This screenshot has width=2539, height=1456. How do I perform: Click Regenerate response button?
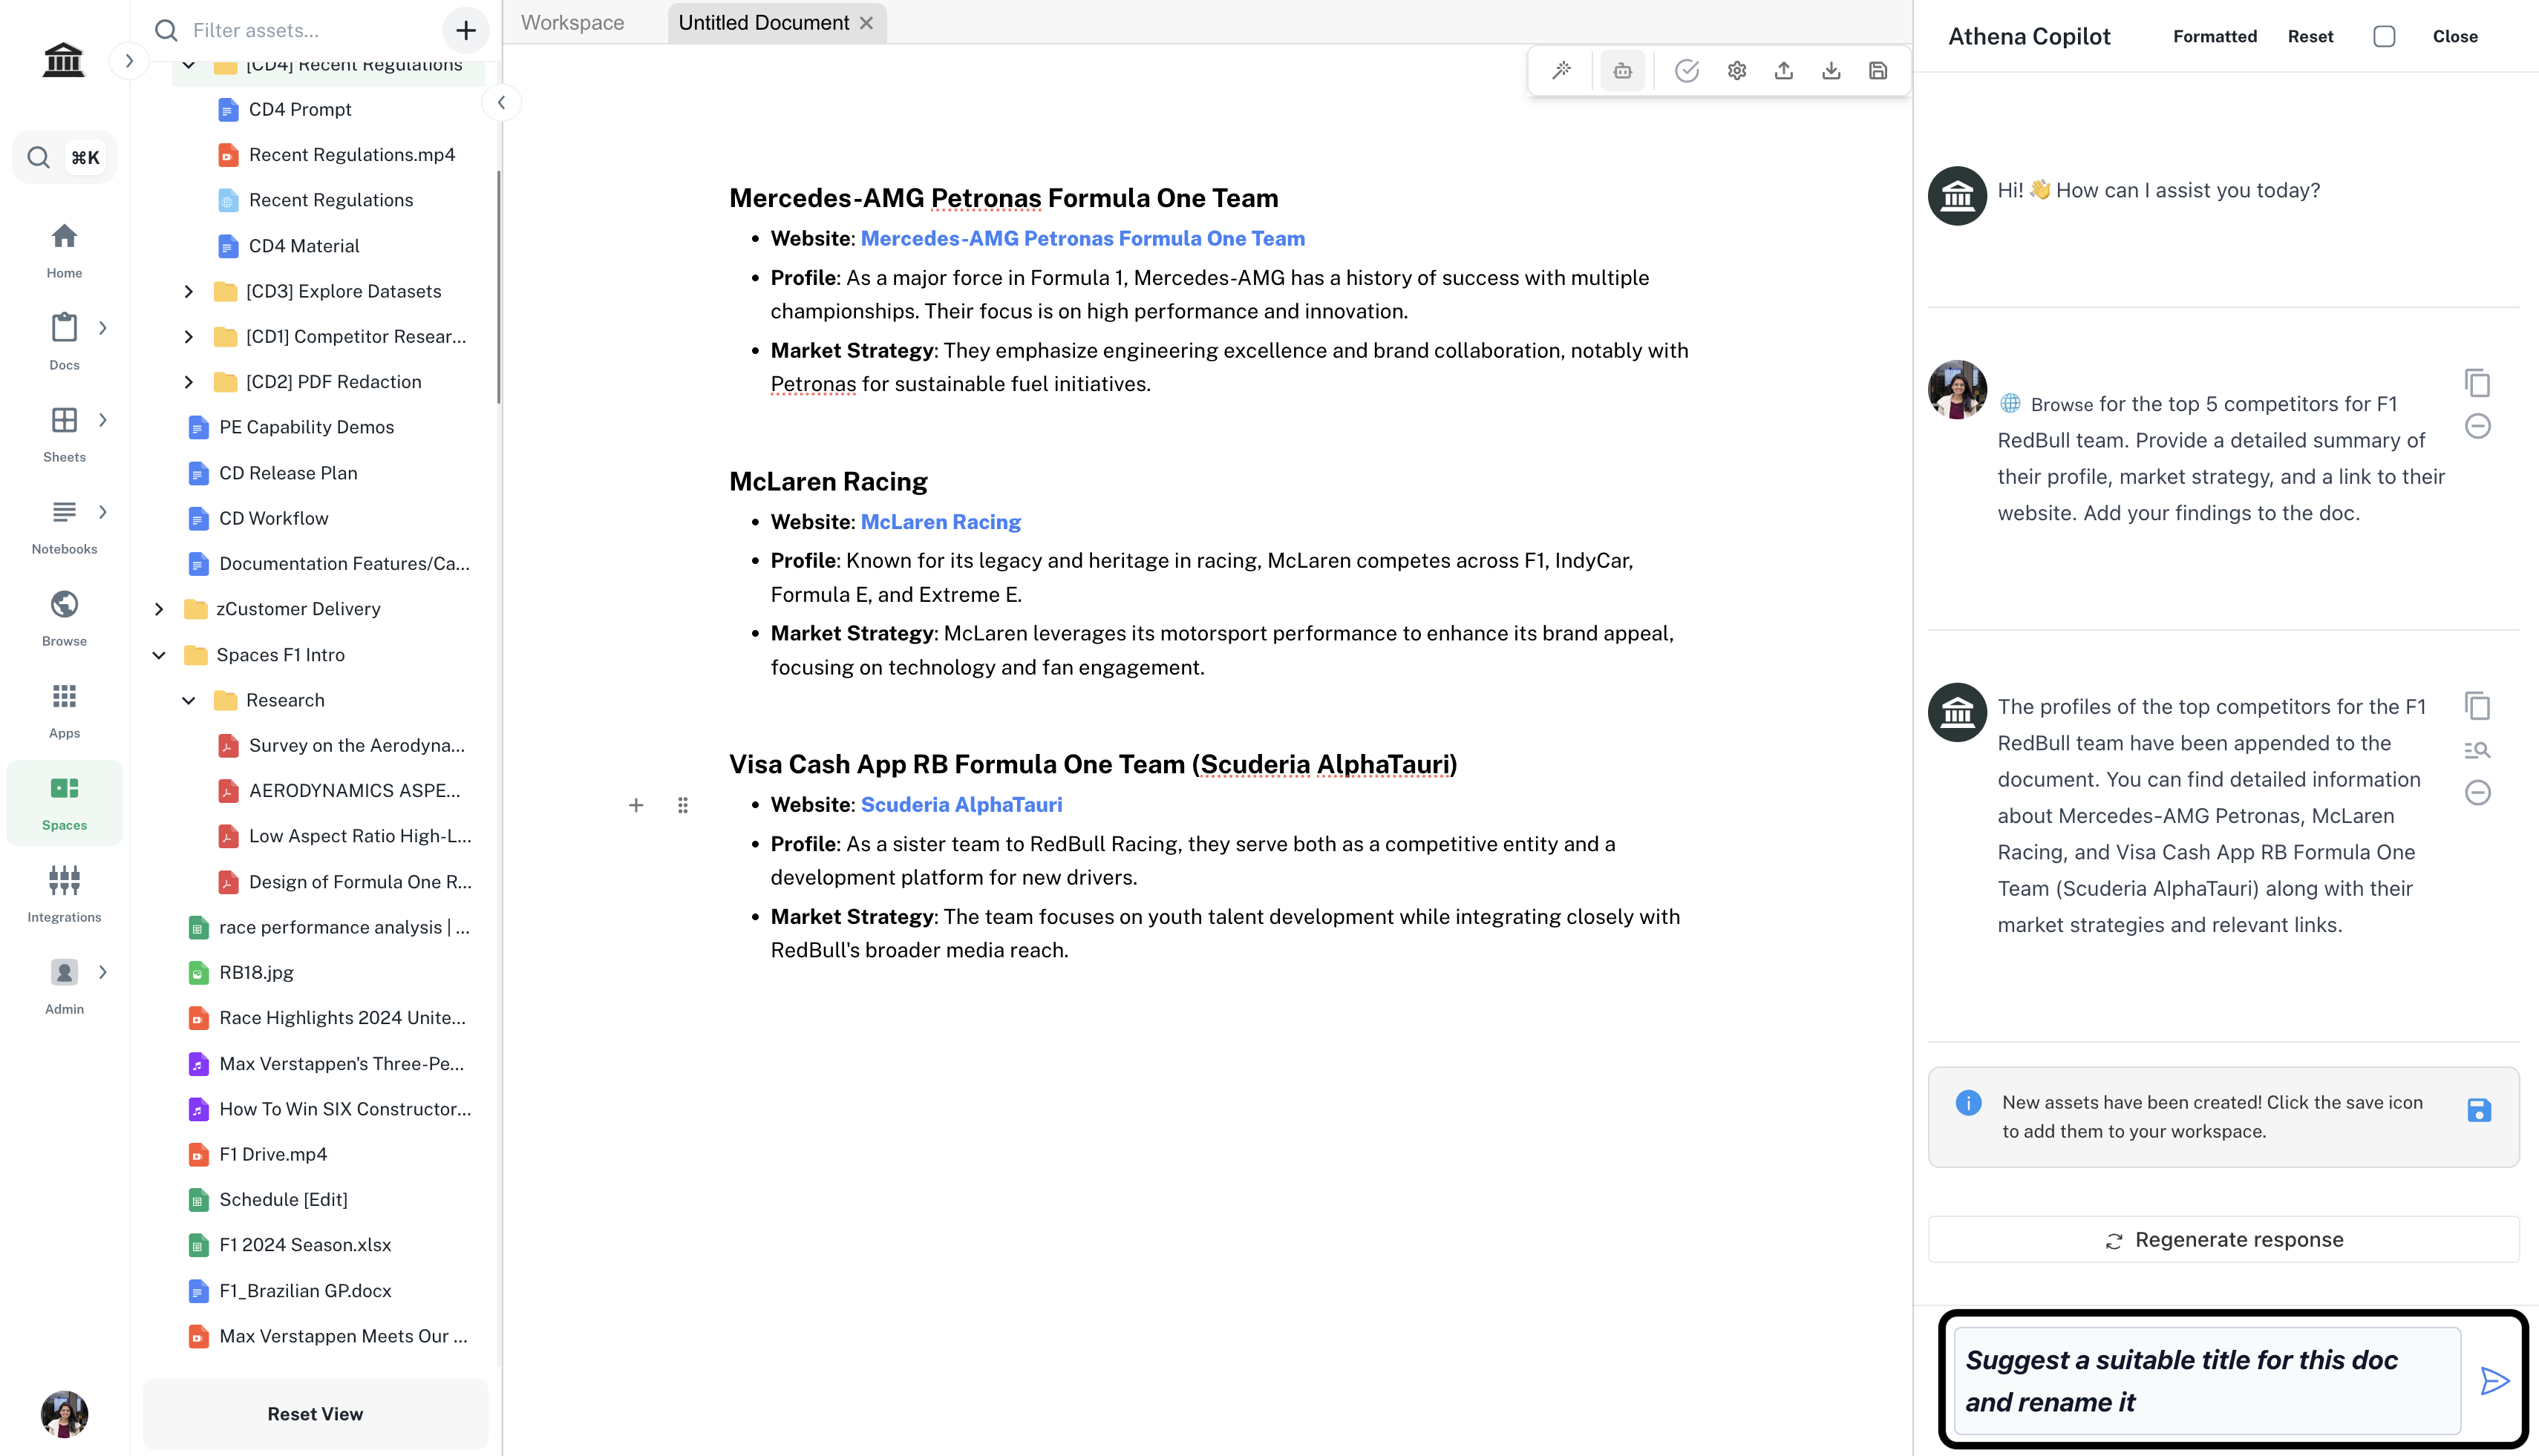[x=2223, y=1239]
